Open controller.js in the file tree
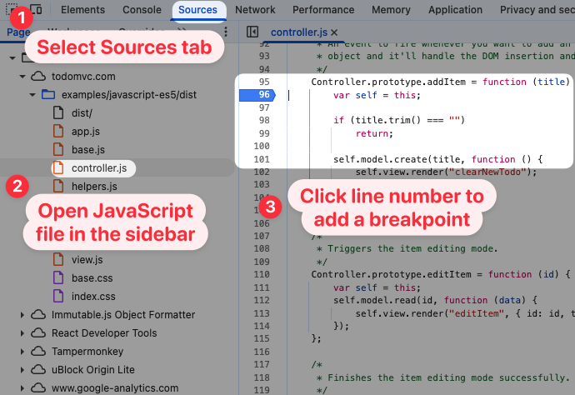Viewport: 575px width, 395px height. [x=99, y=168]
